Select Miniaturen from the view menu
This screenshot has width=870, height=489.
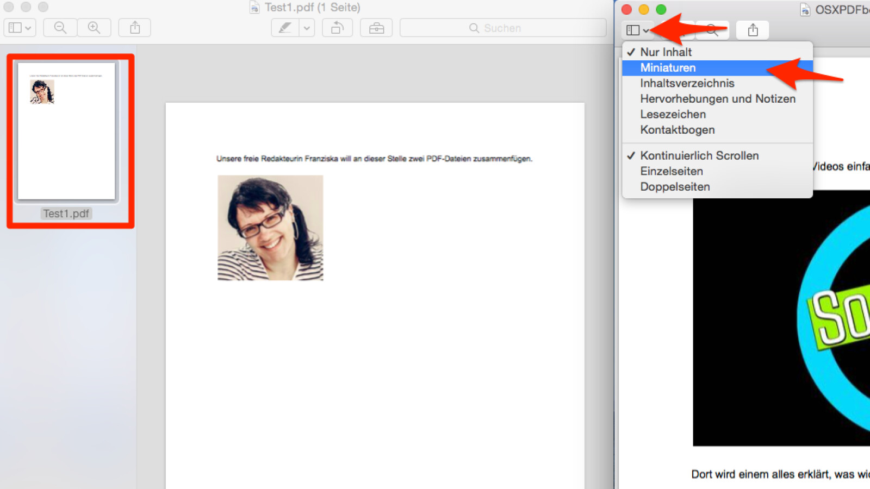click(x=717, y=68)
